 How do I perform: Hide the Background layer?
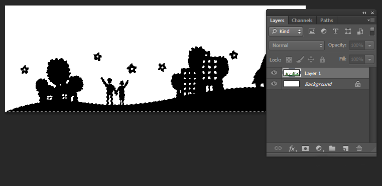click(274, 84)
